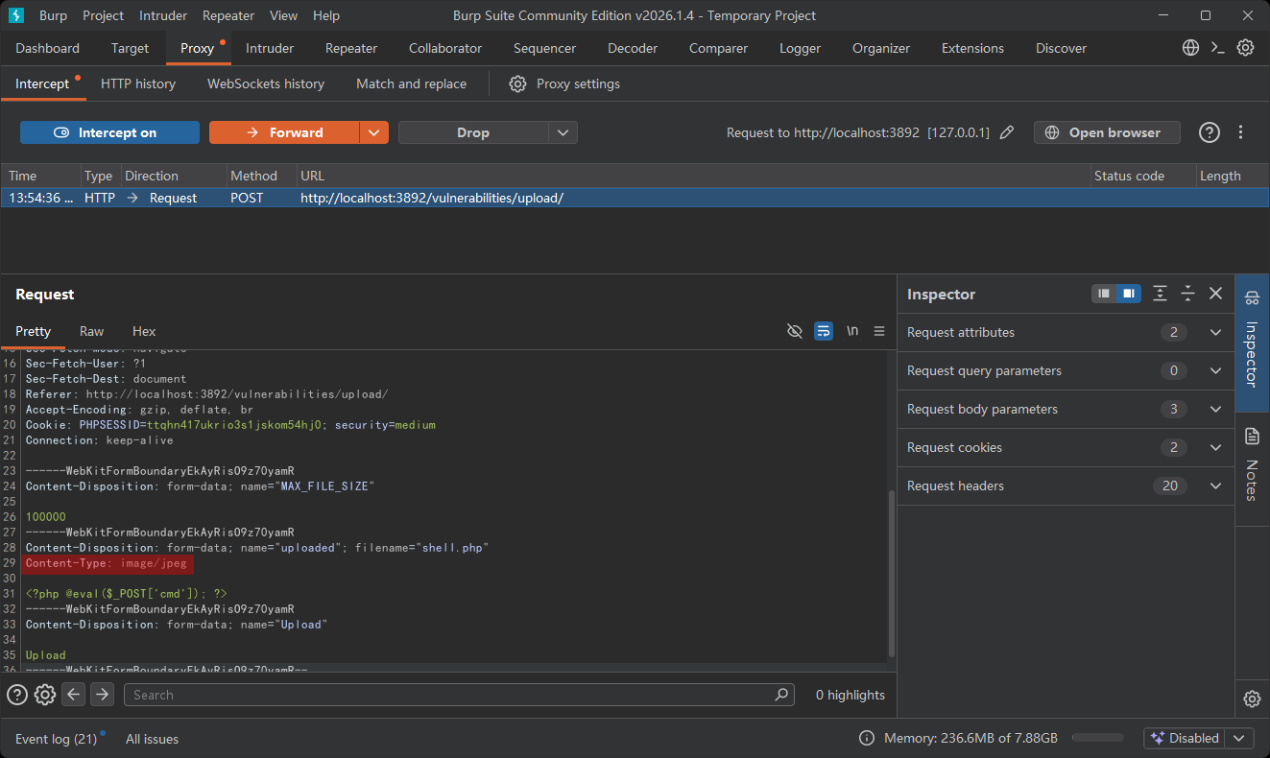The image size is (1270, 758).
Task: Open the three-dot intercept options menu
Action: (x=1240, y=132)
